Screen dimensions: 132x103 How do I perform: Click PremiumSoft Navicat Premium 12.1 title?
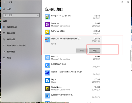(x=66, y=39)
